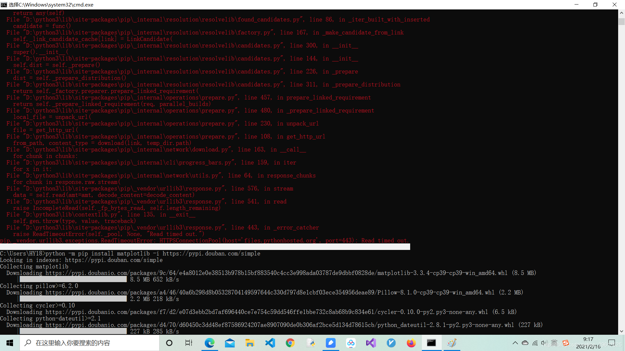
Task: Open the clock and date display
Action: 588,343
